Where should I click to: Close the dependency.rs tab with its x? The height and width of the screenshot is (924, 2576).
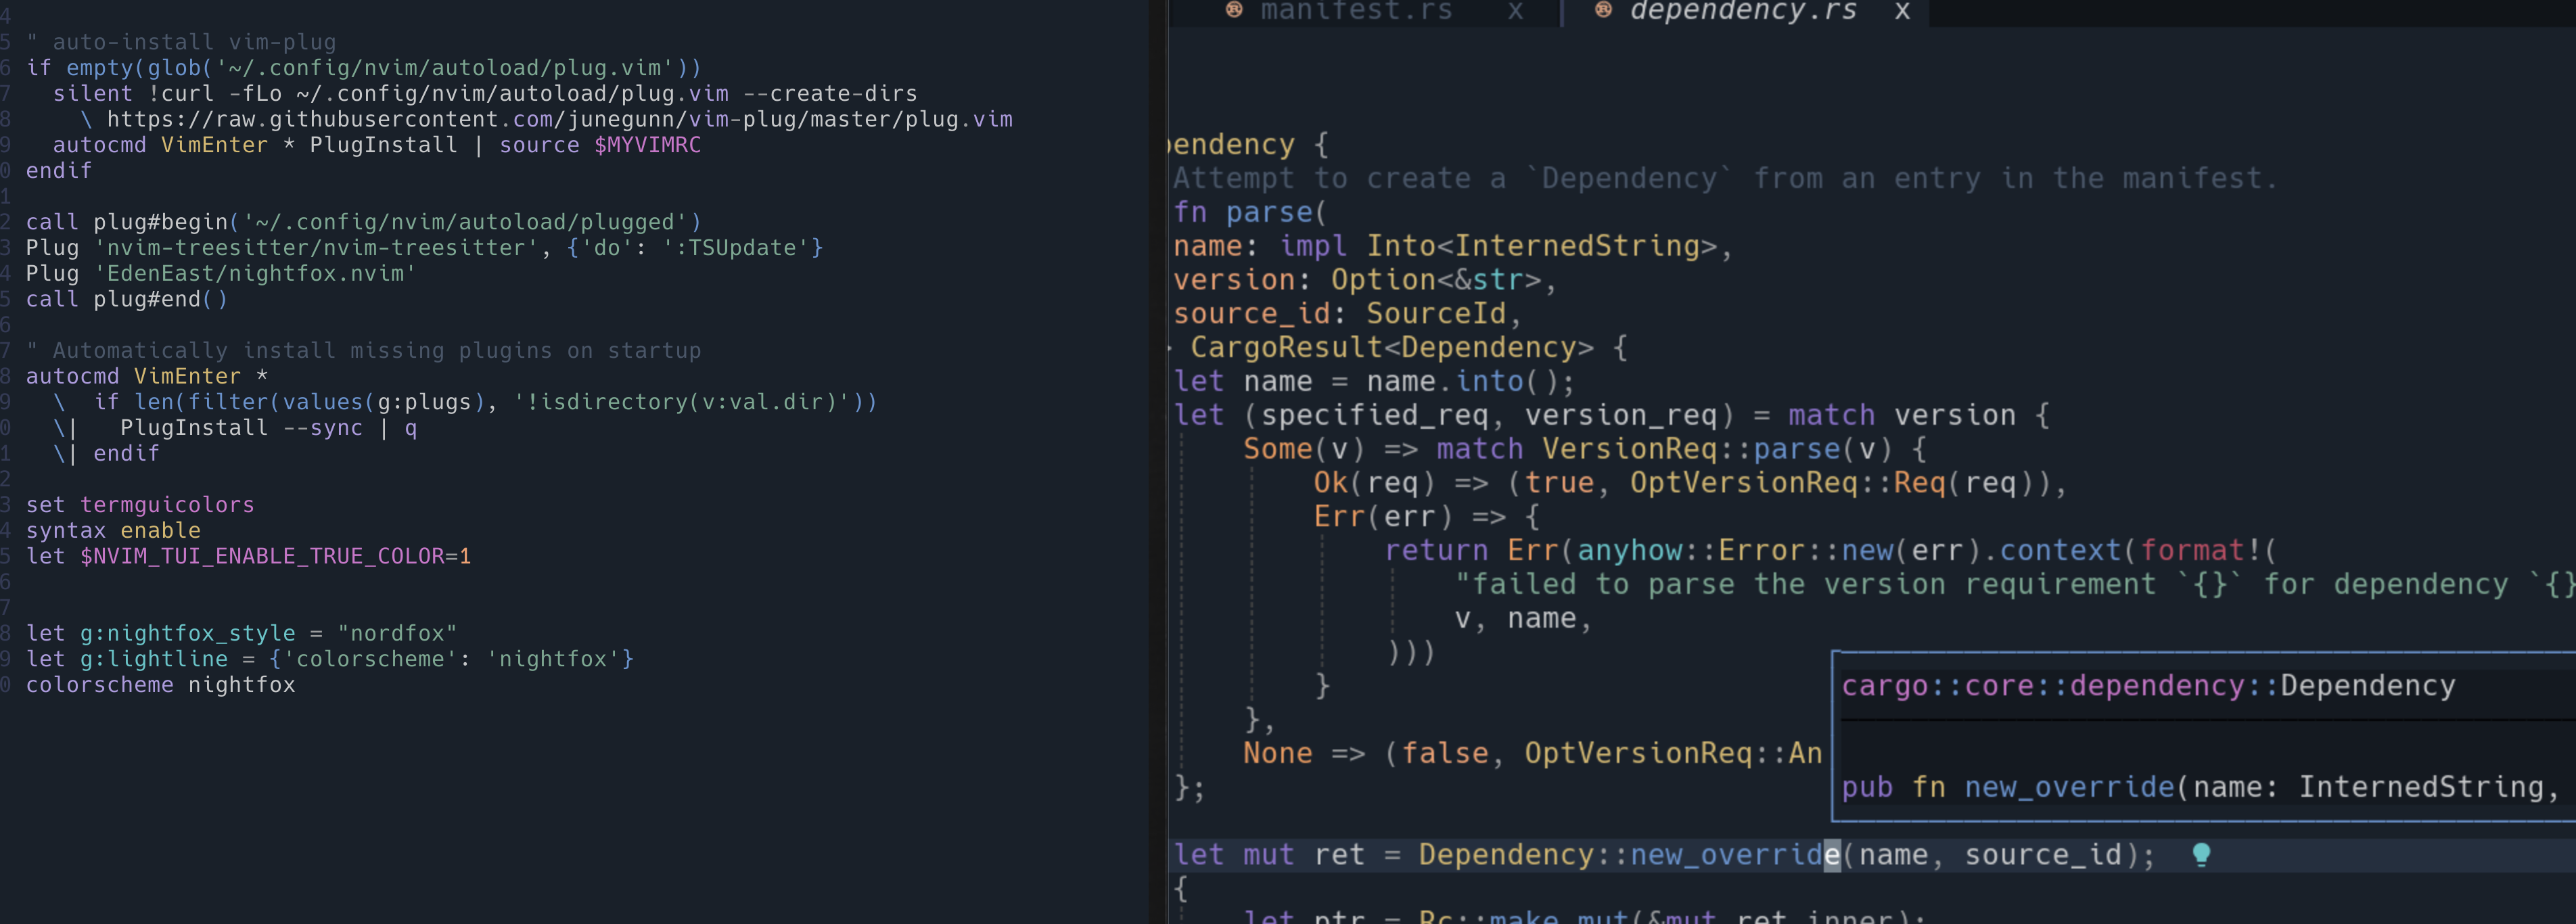(x=1903, y=12)
